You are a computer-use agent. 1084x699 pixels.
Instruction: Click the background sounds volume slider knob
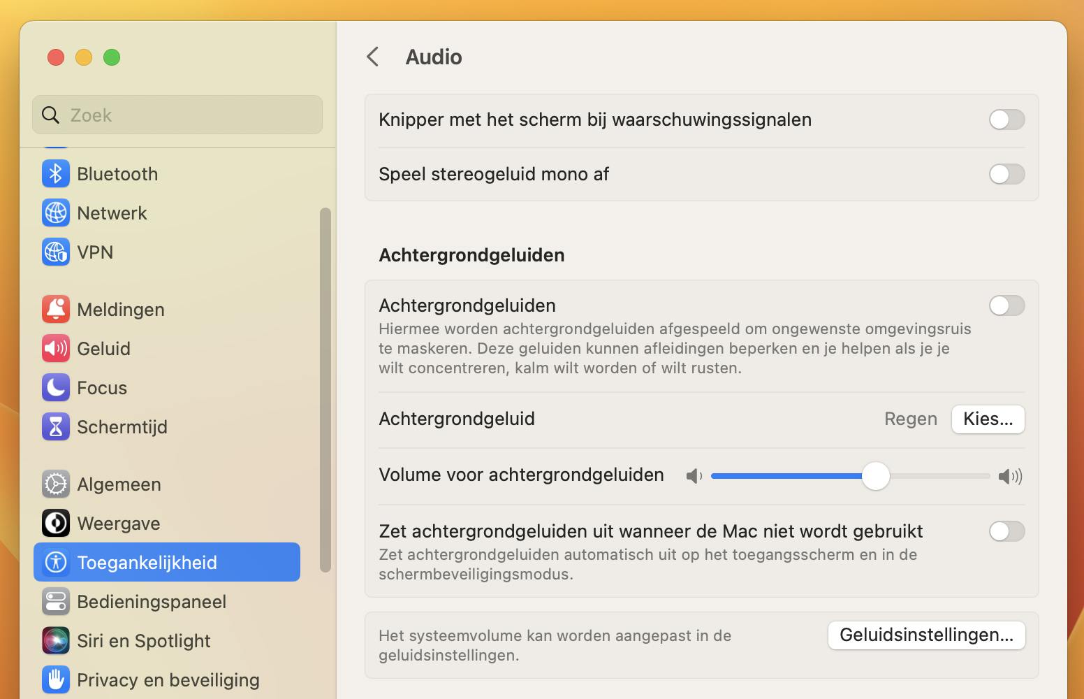pos(876,476)
